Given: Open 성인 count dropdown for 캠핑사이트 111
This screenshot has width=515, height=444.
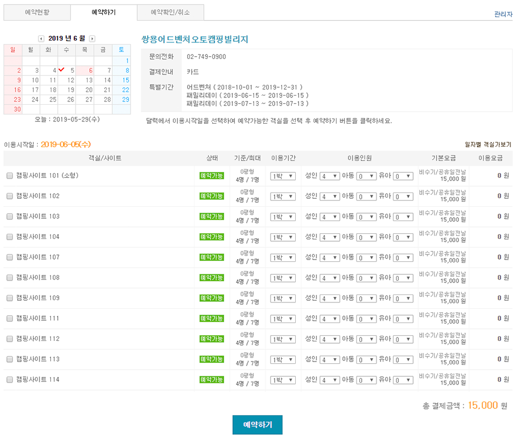Looking at the screenshot, I should (x=330, y=319).
